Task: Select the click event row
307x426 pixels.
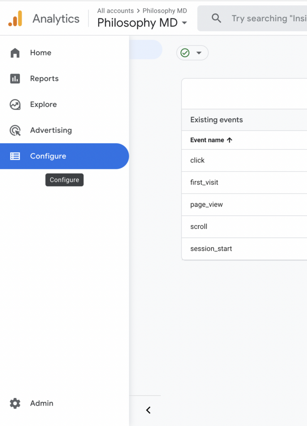Action: 244,161
